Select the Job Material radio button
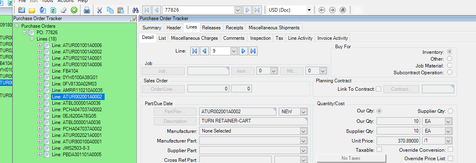This screenshot has width=476, height=163. [449, 65]
